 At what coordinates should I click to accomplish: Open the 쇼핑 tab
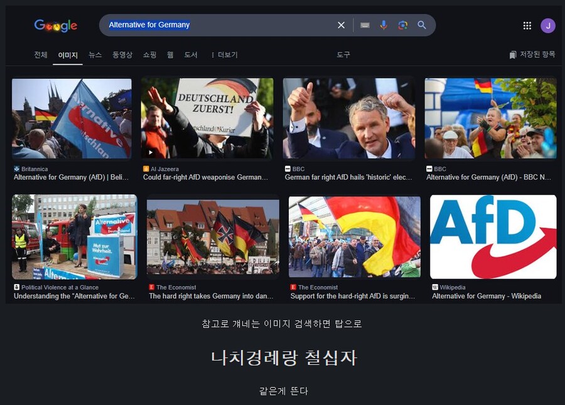tap(149, 55)
